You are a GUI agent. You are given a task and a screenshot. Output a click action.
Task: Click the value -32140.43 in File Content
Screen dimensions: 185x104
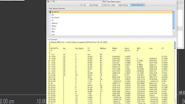(x=116, y=81)
